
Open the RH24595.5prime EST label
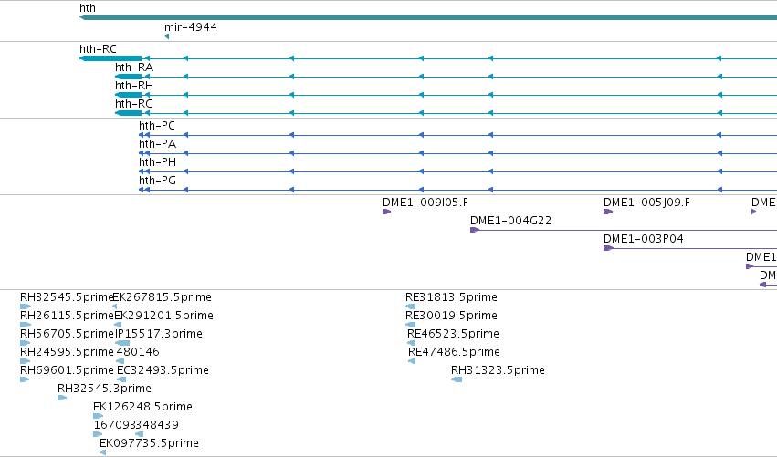click(67, 352)
